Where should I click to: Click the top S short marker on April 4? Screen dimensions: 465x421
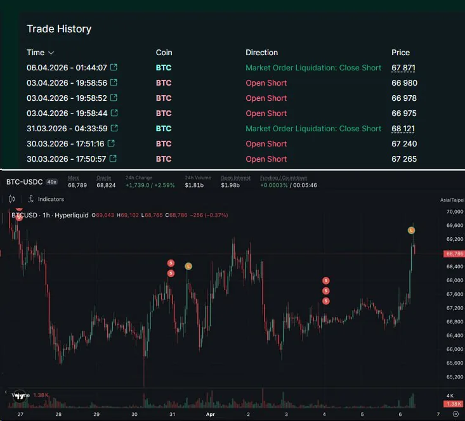coord(326,280)
